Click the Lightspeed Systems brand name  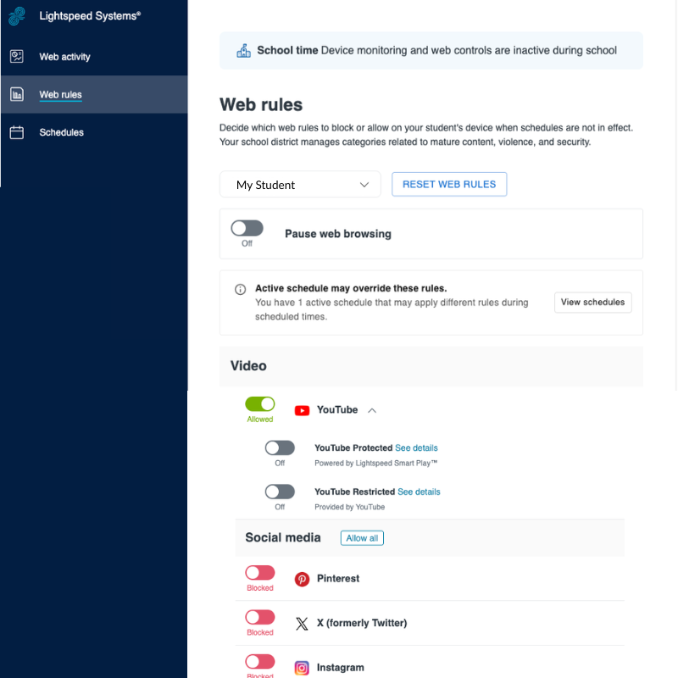pos(90,16)
